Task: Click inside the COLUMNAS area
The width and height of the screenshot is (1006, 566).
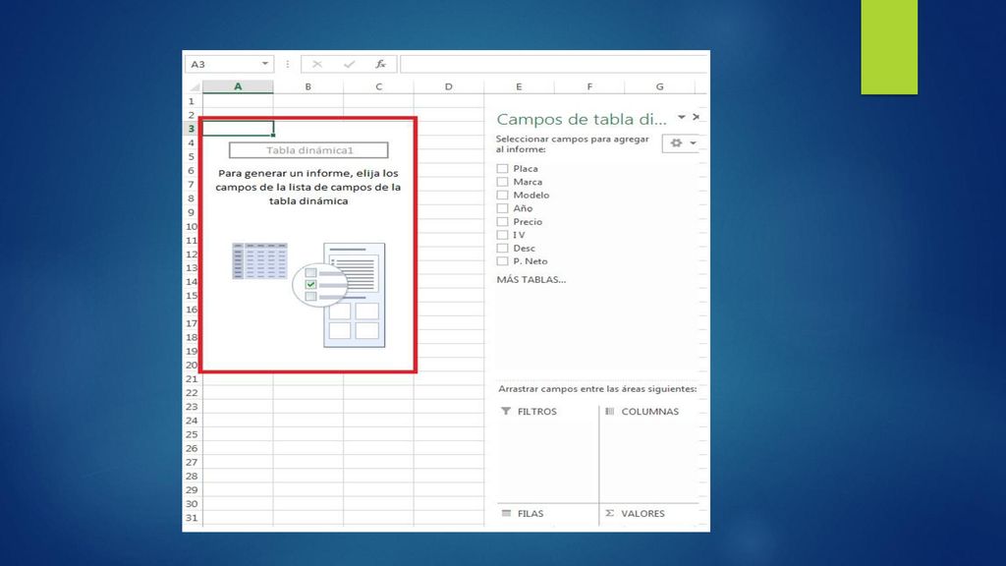Action: 650,459
